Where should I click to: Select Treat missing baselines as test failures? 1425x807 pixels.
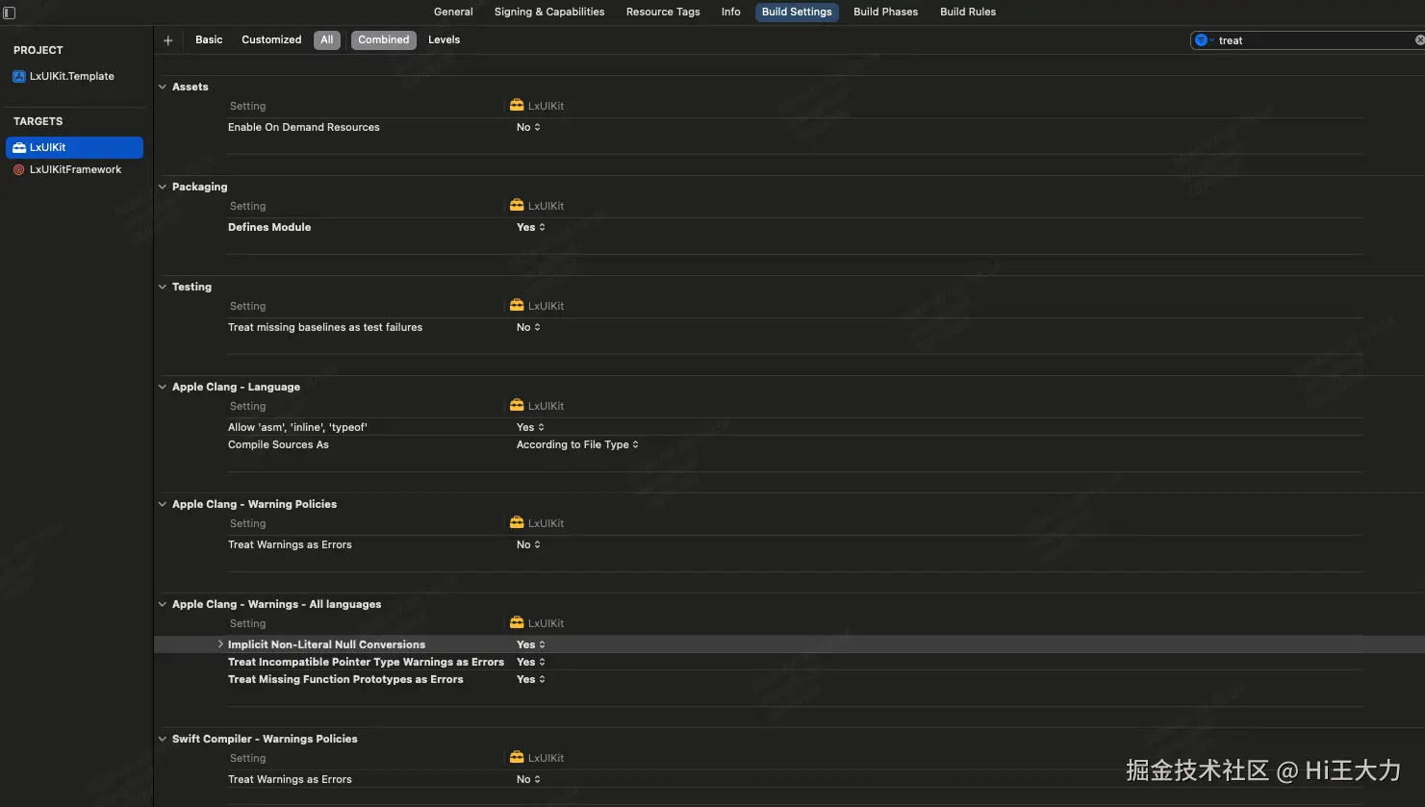(325, 327)
